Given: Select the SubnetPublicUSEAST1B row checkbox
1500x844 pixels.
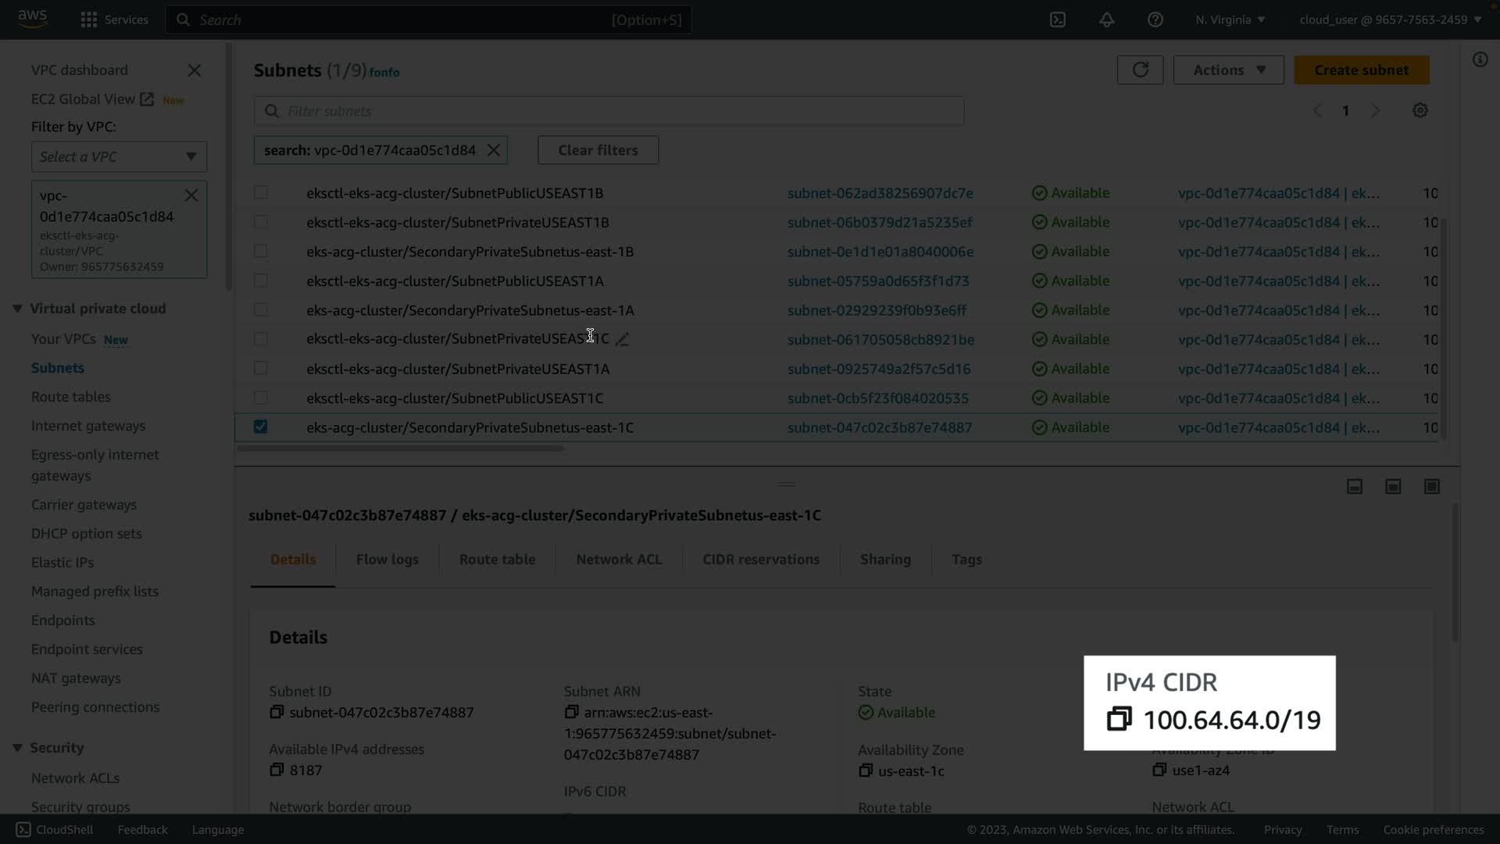Looking at the screenshot, I should [261, 192].
